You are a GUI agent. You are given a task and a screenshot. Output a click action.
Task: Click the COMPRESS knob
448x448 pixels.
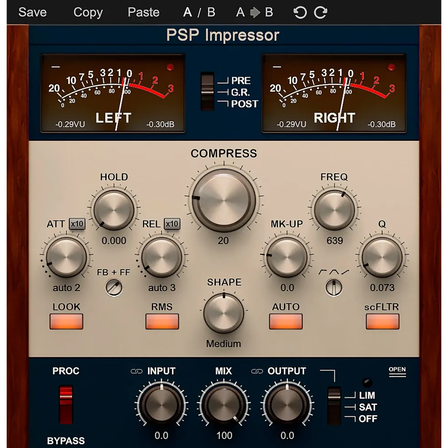coord(224,200)
